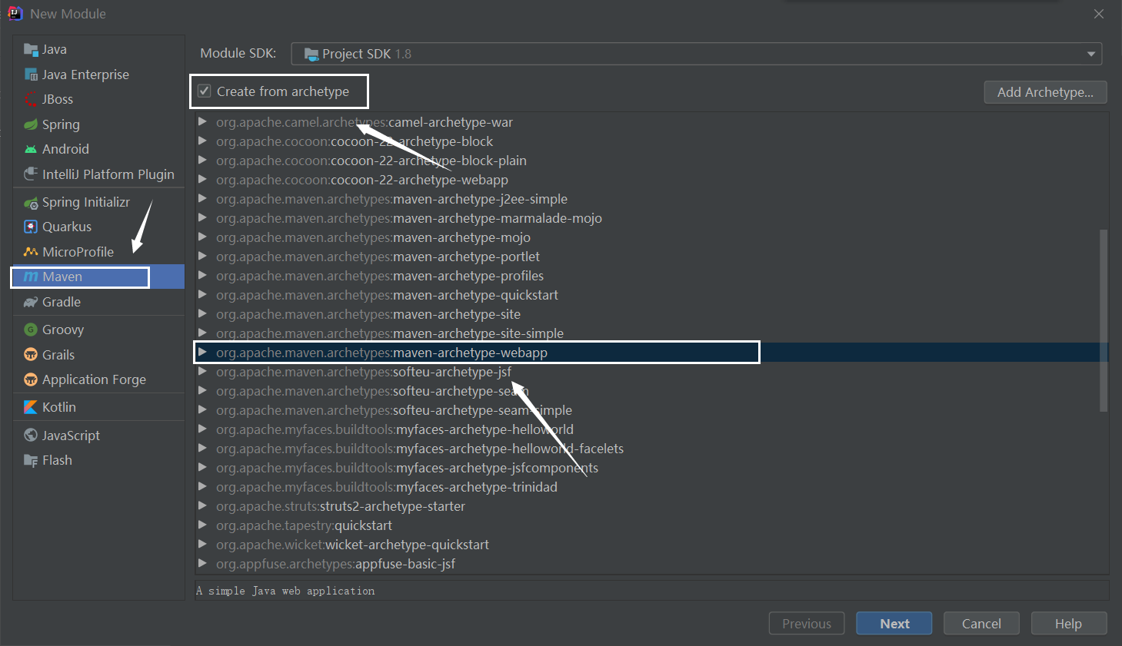Click the Maven 'm' icon
This screenshot has height=646, width=1122.
pos(31,277)
